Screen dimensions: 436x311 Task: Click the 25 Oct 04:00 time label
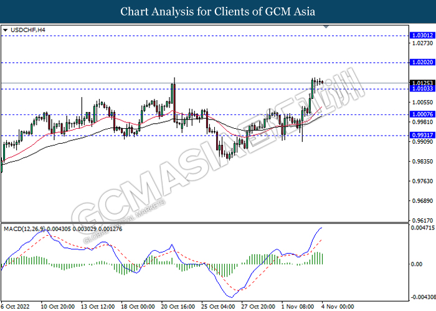(x=218, y=307)
